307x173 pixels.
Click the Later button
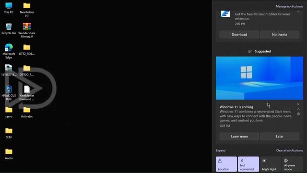click(x=280, y=136)
